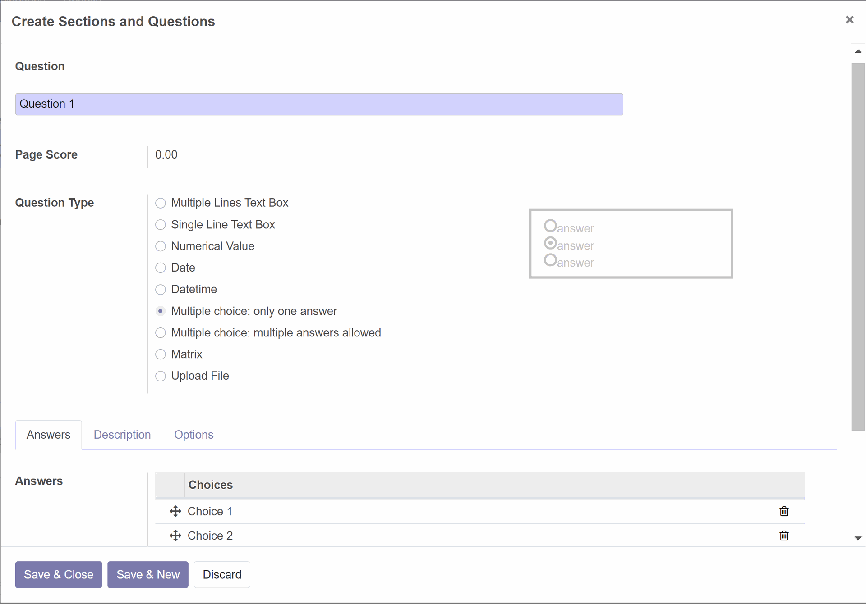This screenshot has width=866, height=604.
Task: Click Save & Close
Action: [58, 575]
